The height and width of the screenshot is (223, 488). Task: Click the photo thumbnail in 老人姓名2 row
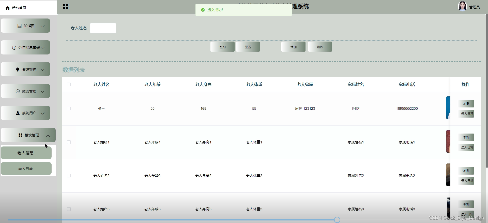pos(448,175)
